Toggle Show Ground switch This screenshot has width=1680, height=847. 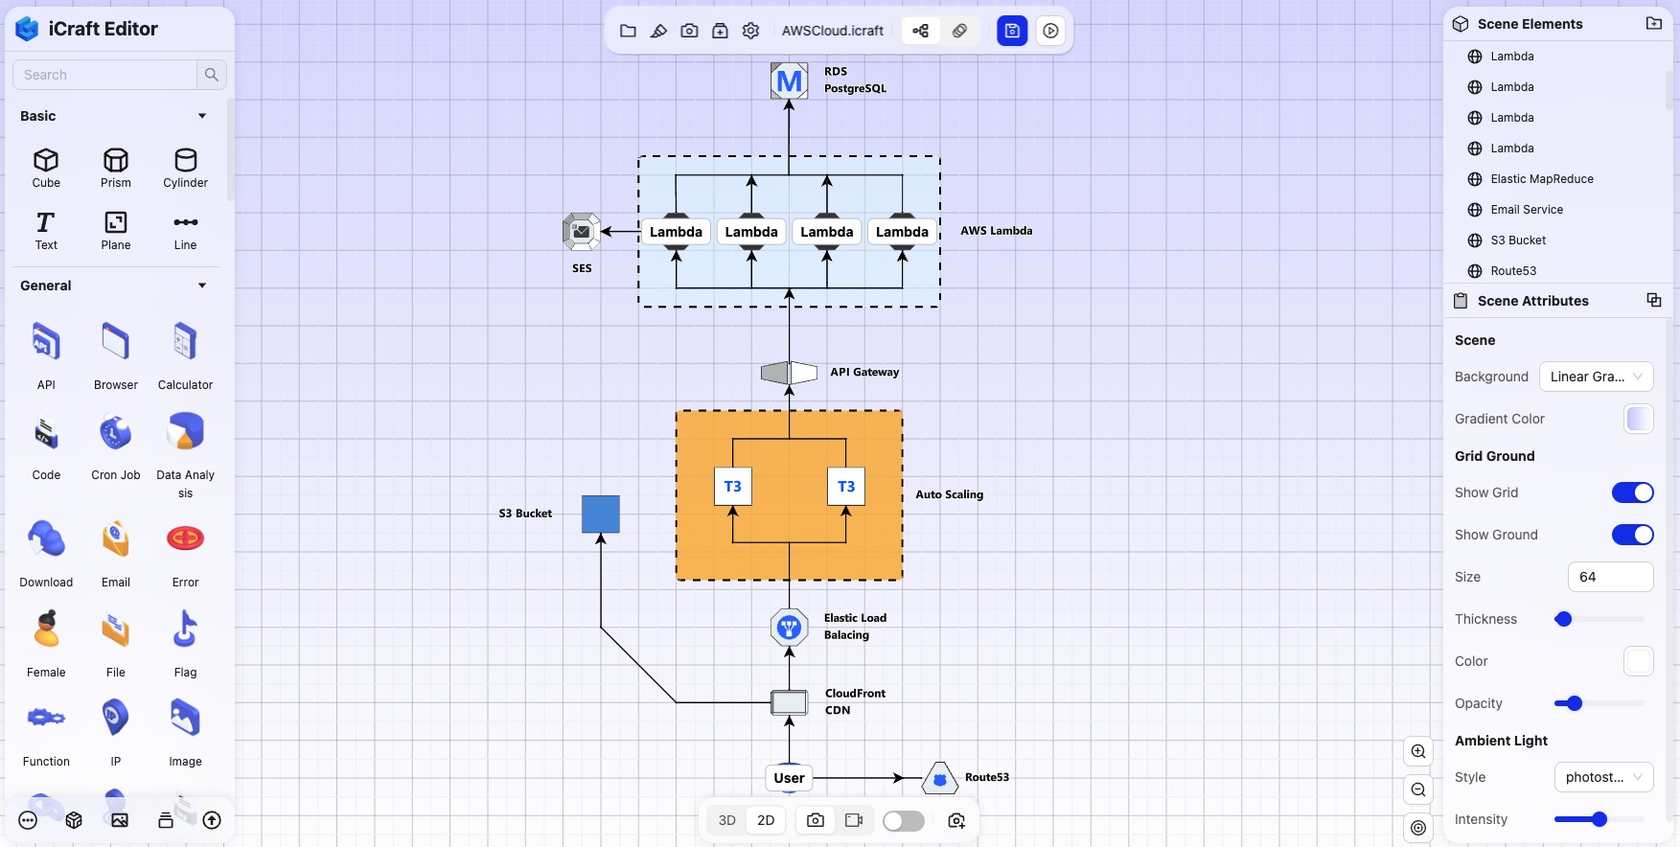click(x=1632, y=535)
